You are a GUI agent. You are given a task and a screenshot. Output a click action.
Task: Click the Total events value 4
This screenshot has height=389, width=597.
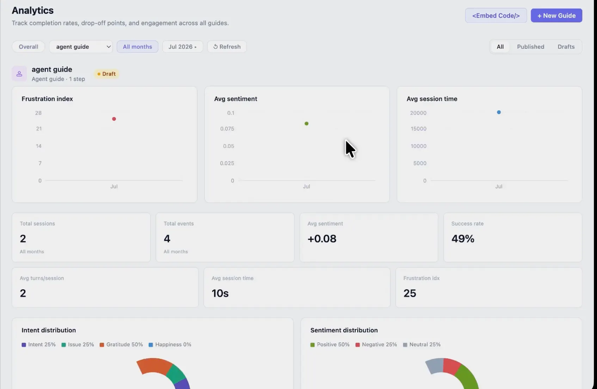(167, 239)
